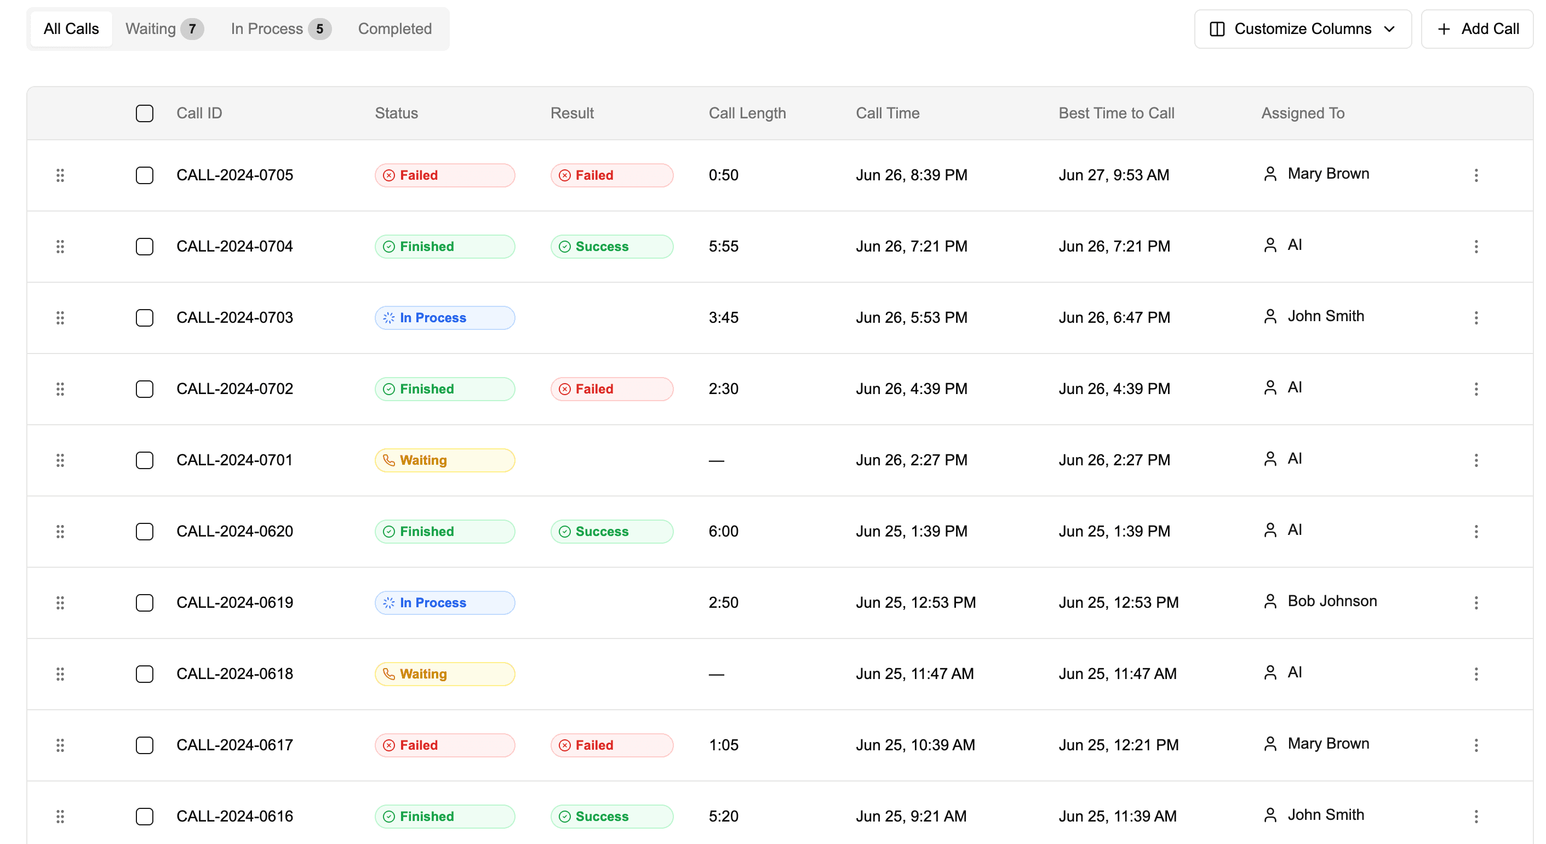Open three-dot menu for CALL-2024-0617
This screenshot has width=1546, height=844.
click(x=1476, y=745)
